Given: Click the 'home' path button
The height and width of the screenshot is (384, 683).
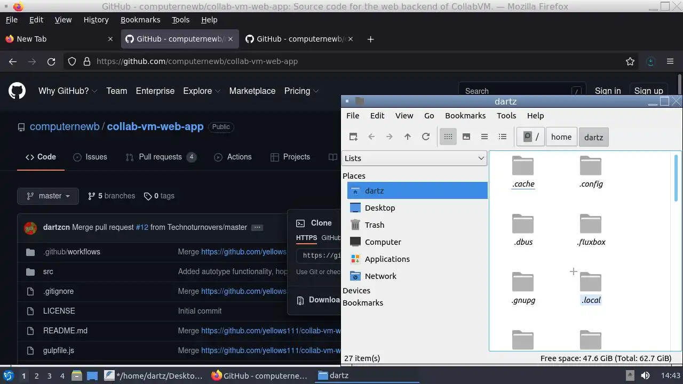Looking at the screenshot, I should 561,137.
